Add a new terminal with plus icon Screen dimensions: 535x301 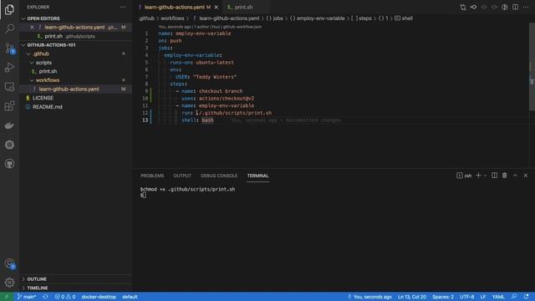(x=478, y=176)
